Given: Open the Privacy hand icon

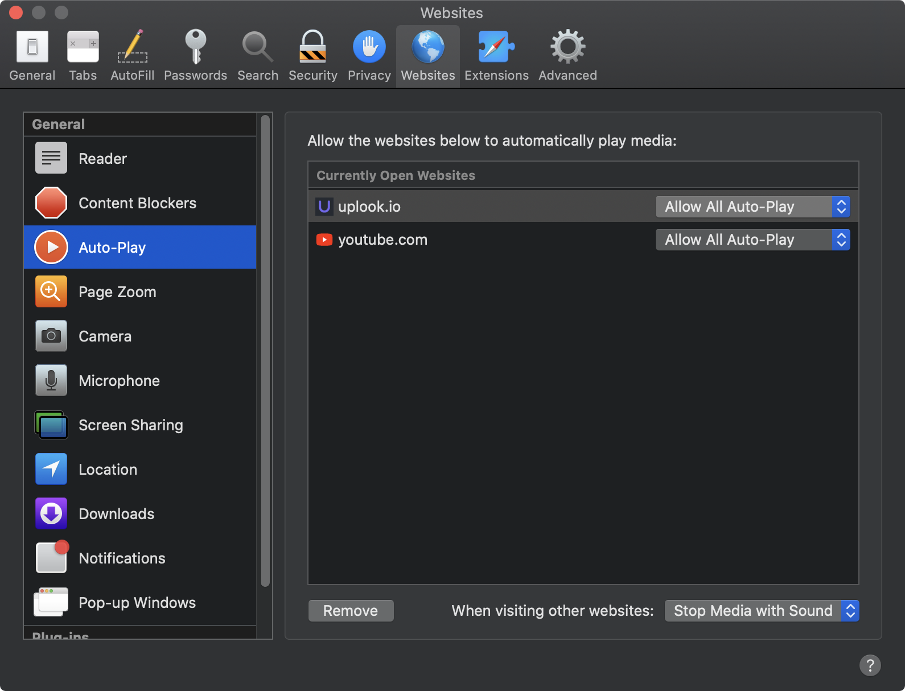Looking at the screenshot, I should click(x=369, y=47).
